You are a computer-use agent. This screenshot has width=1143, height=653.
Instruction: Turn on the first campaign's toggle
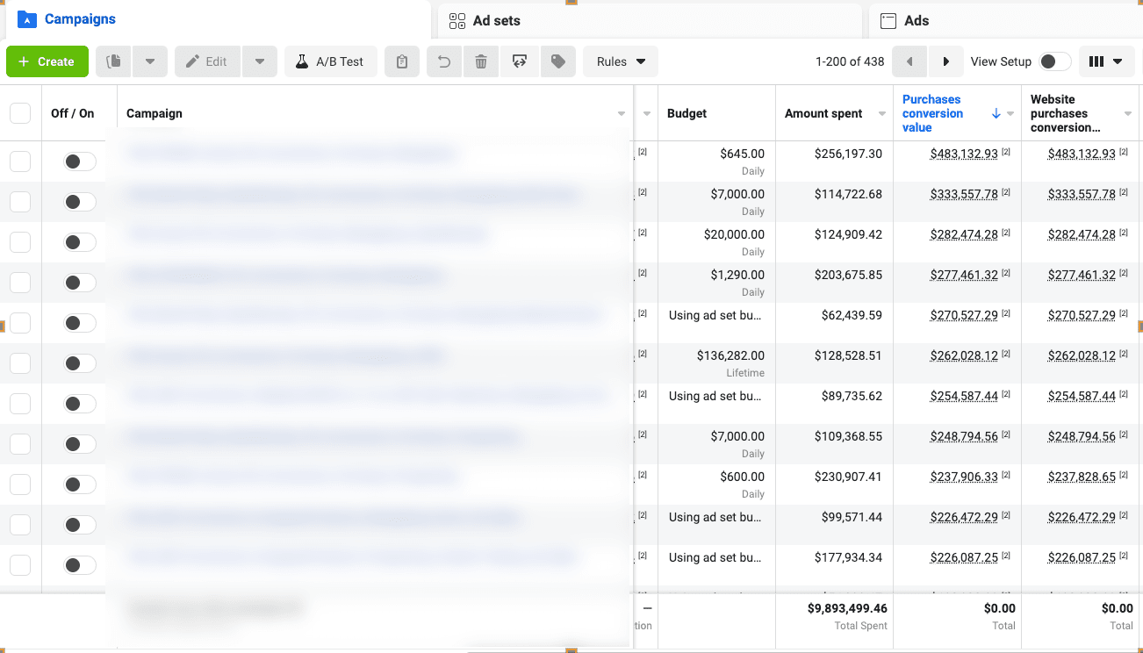pos(80,161)
